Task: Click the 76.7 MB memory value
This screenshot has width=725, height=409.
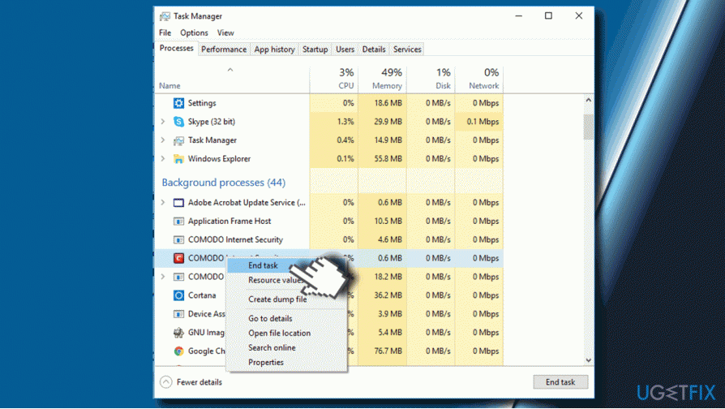Action: (388, 351)
